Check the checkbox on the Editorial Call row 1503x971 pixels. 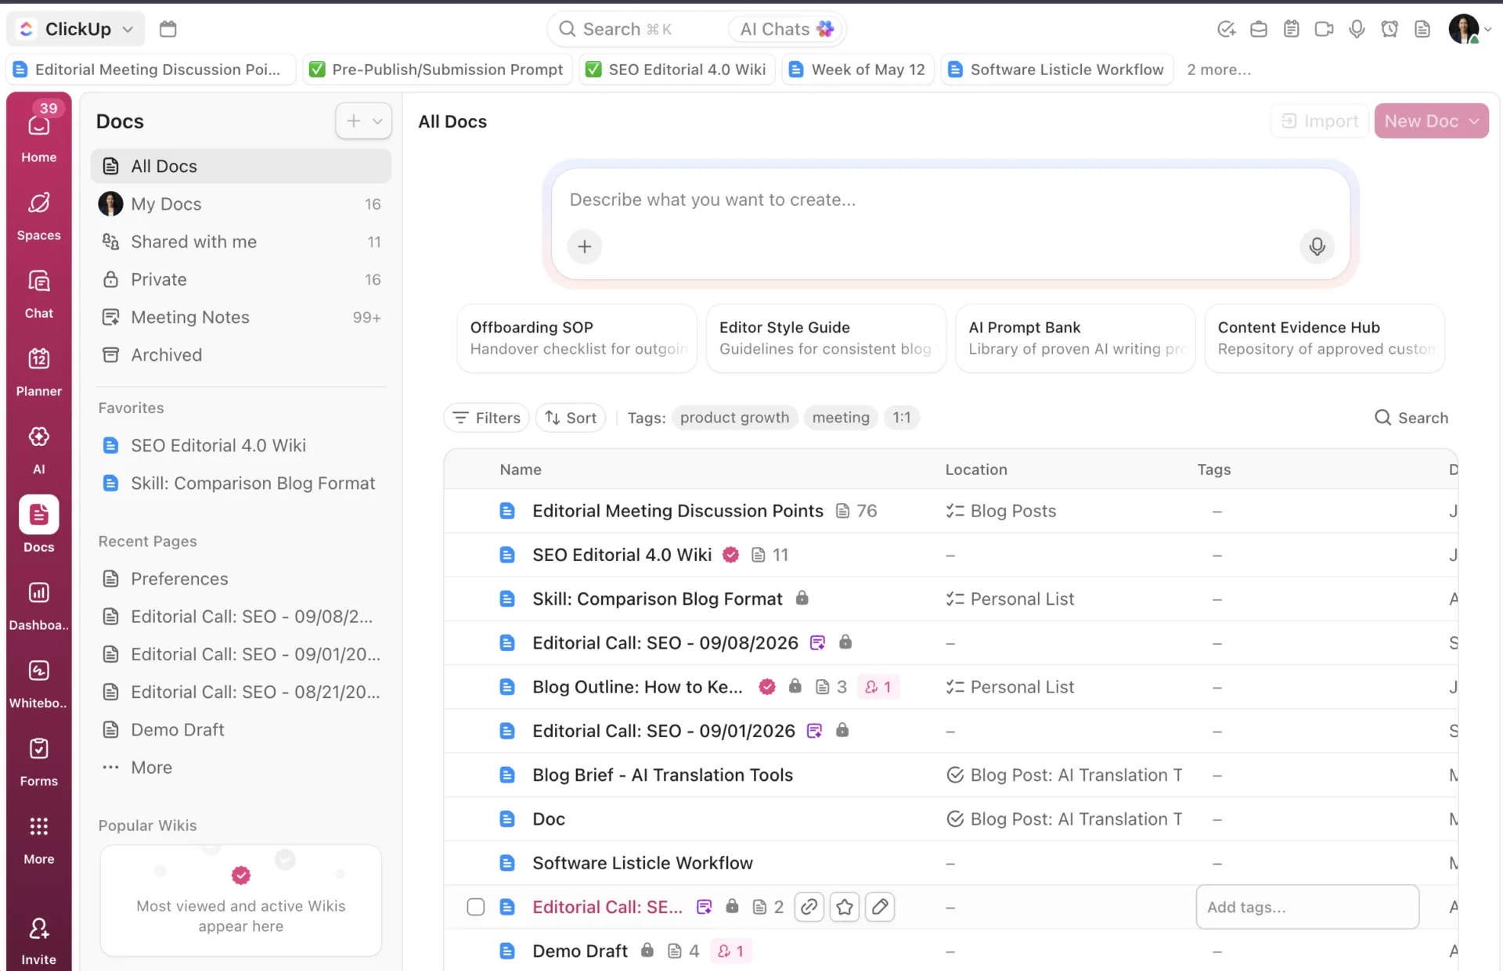[x=475, y=907]
